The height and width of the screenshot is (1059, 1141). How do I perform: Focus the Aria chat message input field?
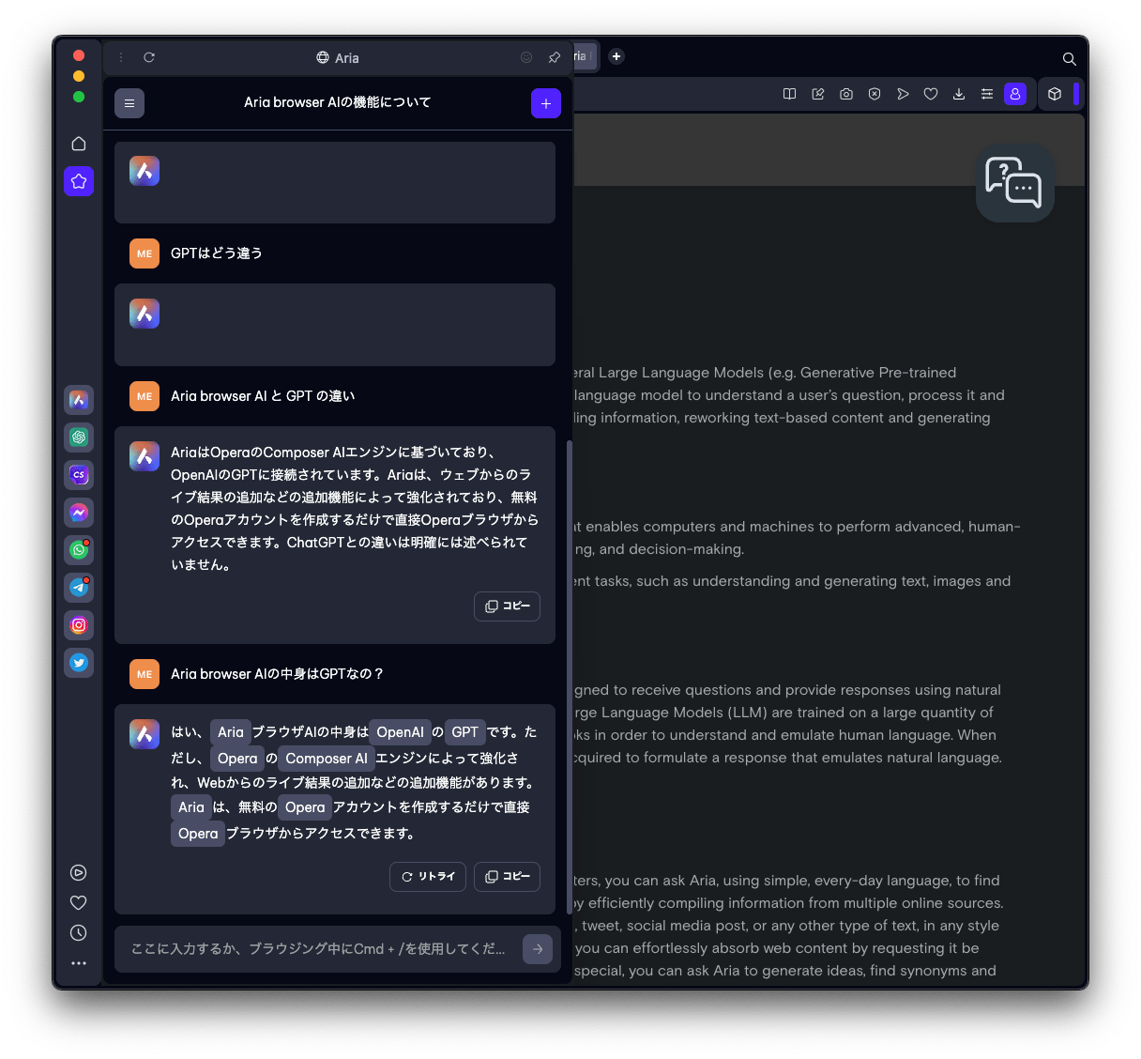pyautogui.click(x=318, y=949)
